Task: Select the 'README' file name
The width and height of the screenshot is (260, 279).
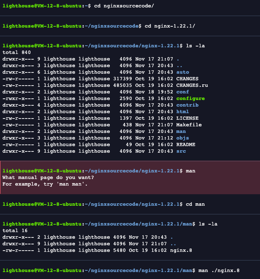Action: [186, 144]
